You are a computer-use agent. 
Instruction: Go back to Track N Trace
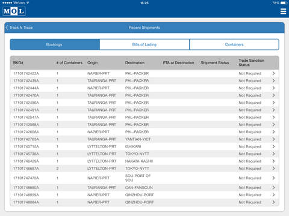click(x=19, y=28)
